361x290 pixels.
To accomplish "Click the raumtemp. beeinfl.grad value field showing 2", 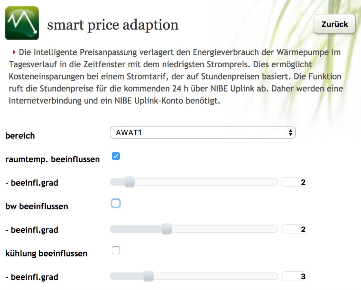I will coord(294,182).
